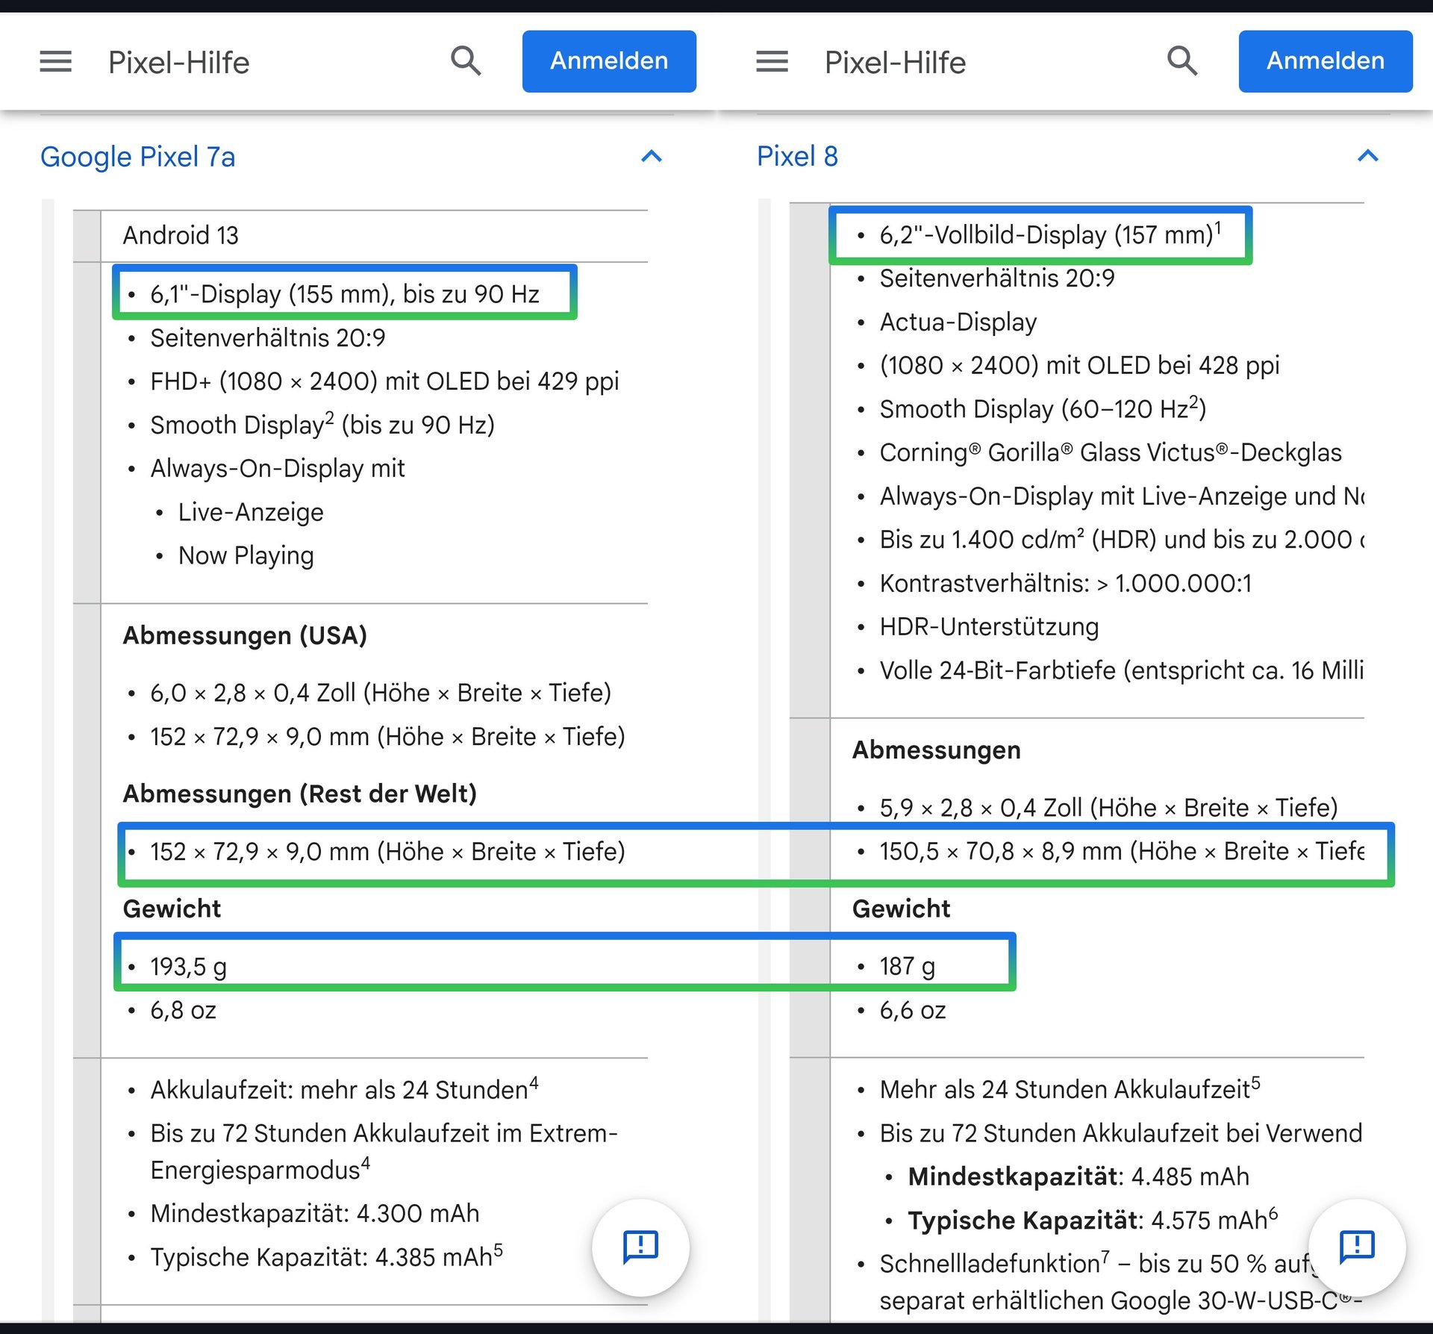The width and height of the screenshot is (1433, 1334).
Task: Click highlighted 6,1"-Display 155 mm entry
Action: coord(344,294)
